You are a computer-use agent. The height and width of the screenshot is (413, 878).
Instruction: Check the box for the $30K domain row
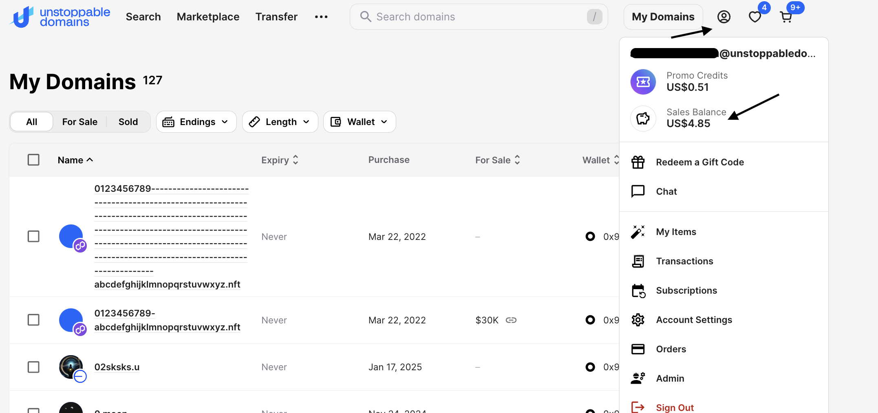(33, 320)
